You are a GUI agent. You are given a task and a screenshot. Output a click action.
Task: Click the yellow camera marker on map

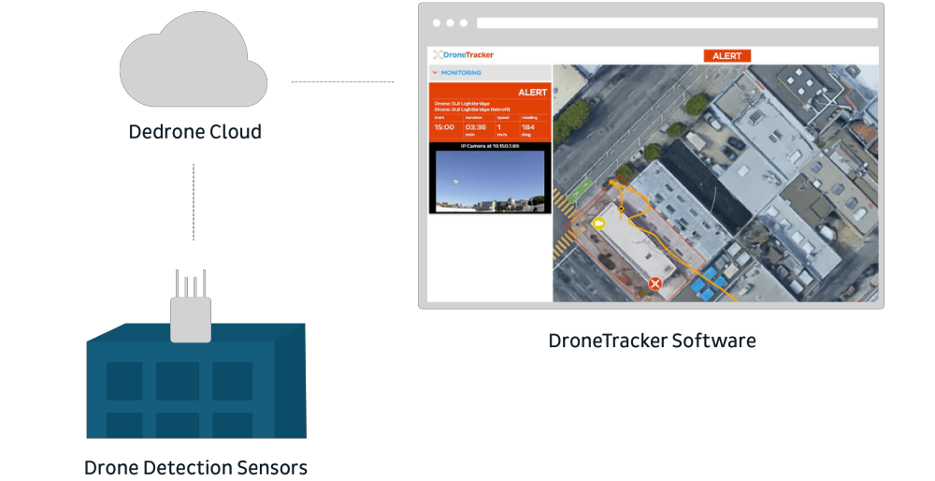click(x=599, y=224)
